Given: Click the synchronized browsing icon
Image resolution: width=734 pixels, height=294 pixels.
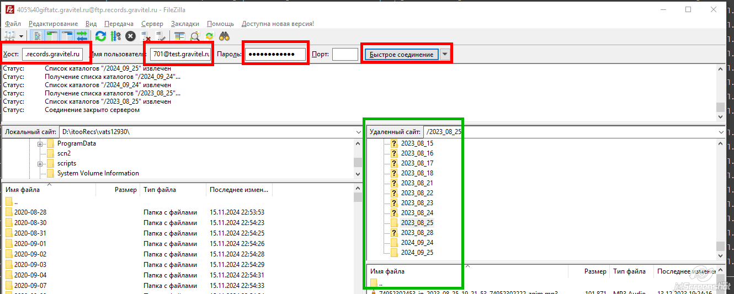Looking at the screenshot, I should 209,36.
